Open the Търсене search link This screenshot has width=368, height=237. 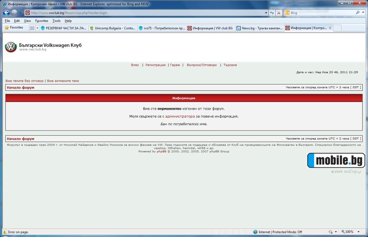pos(230,65)
